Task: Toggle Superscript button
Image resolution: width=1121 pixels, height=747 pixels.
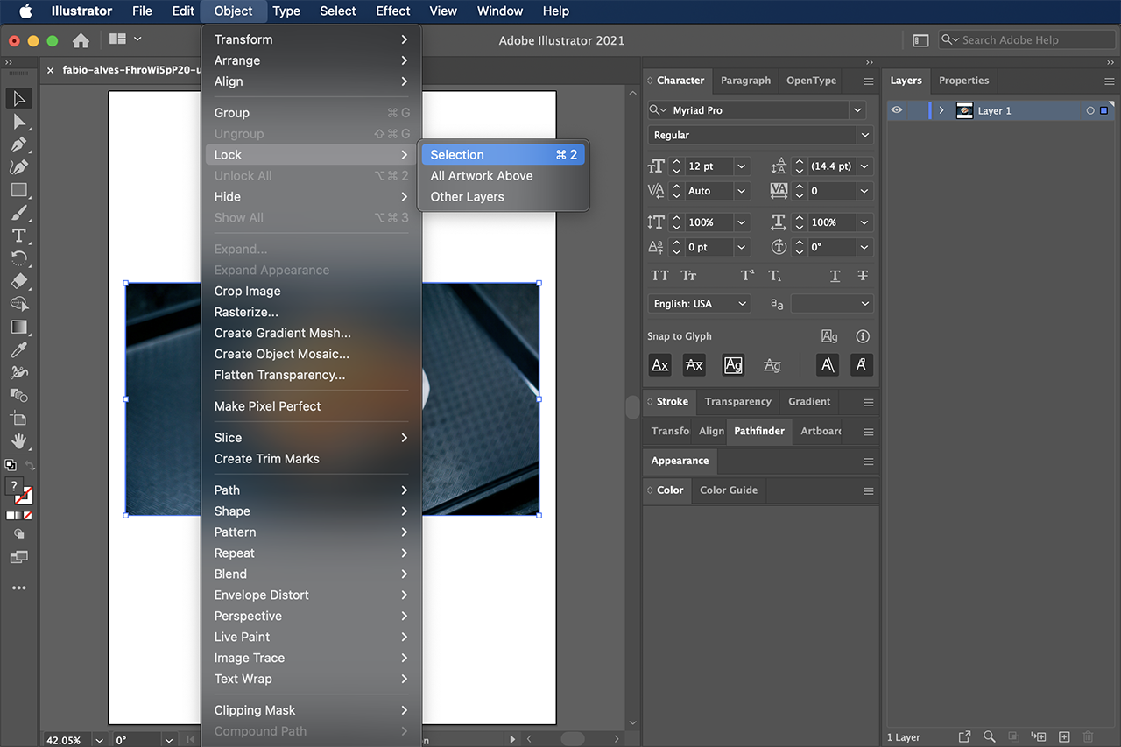Action: tap(748, 276)
